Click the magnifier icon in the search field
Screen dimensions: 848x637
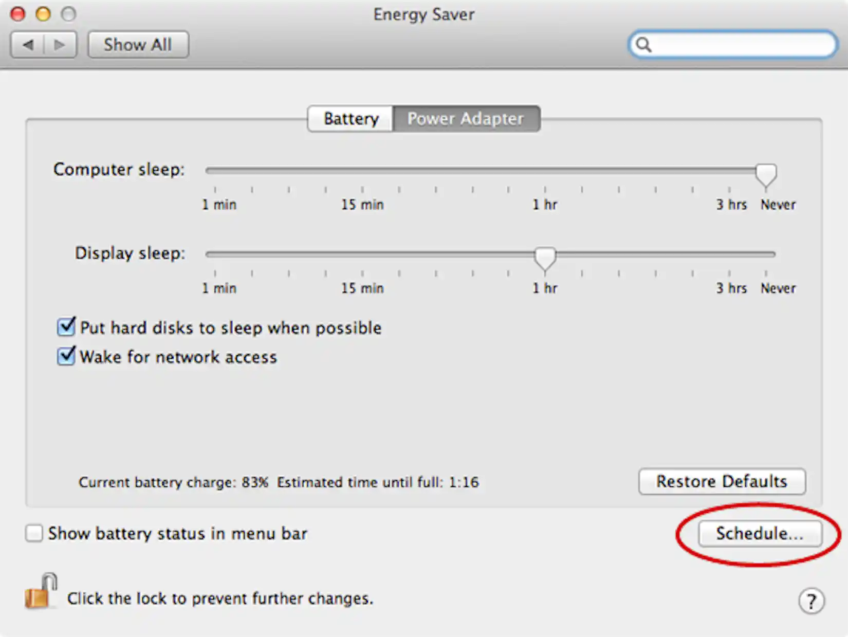tap(644, 45)
